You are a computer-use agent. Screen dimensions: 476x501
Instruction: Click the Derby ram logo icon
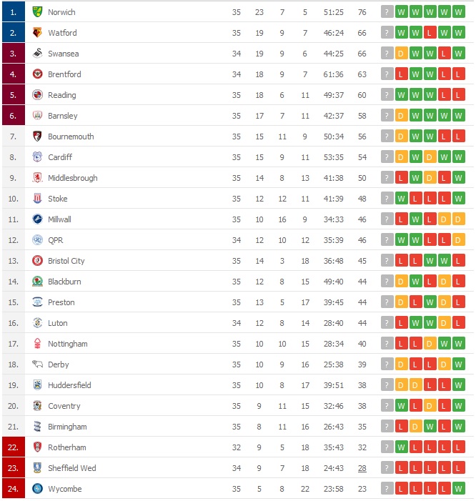[x=37, y=364]
